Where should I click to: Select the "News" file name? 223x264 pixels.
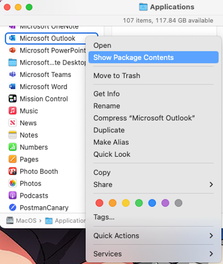(29, 123)
